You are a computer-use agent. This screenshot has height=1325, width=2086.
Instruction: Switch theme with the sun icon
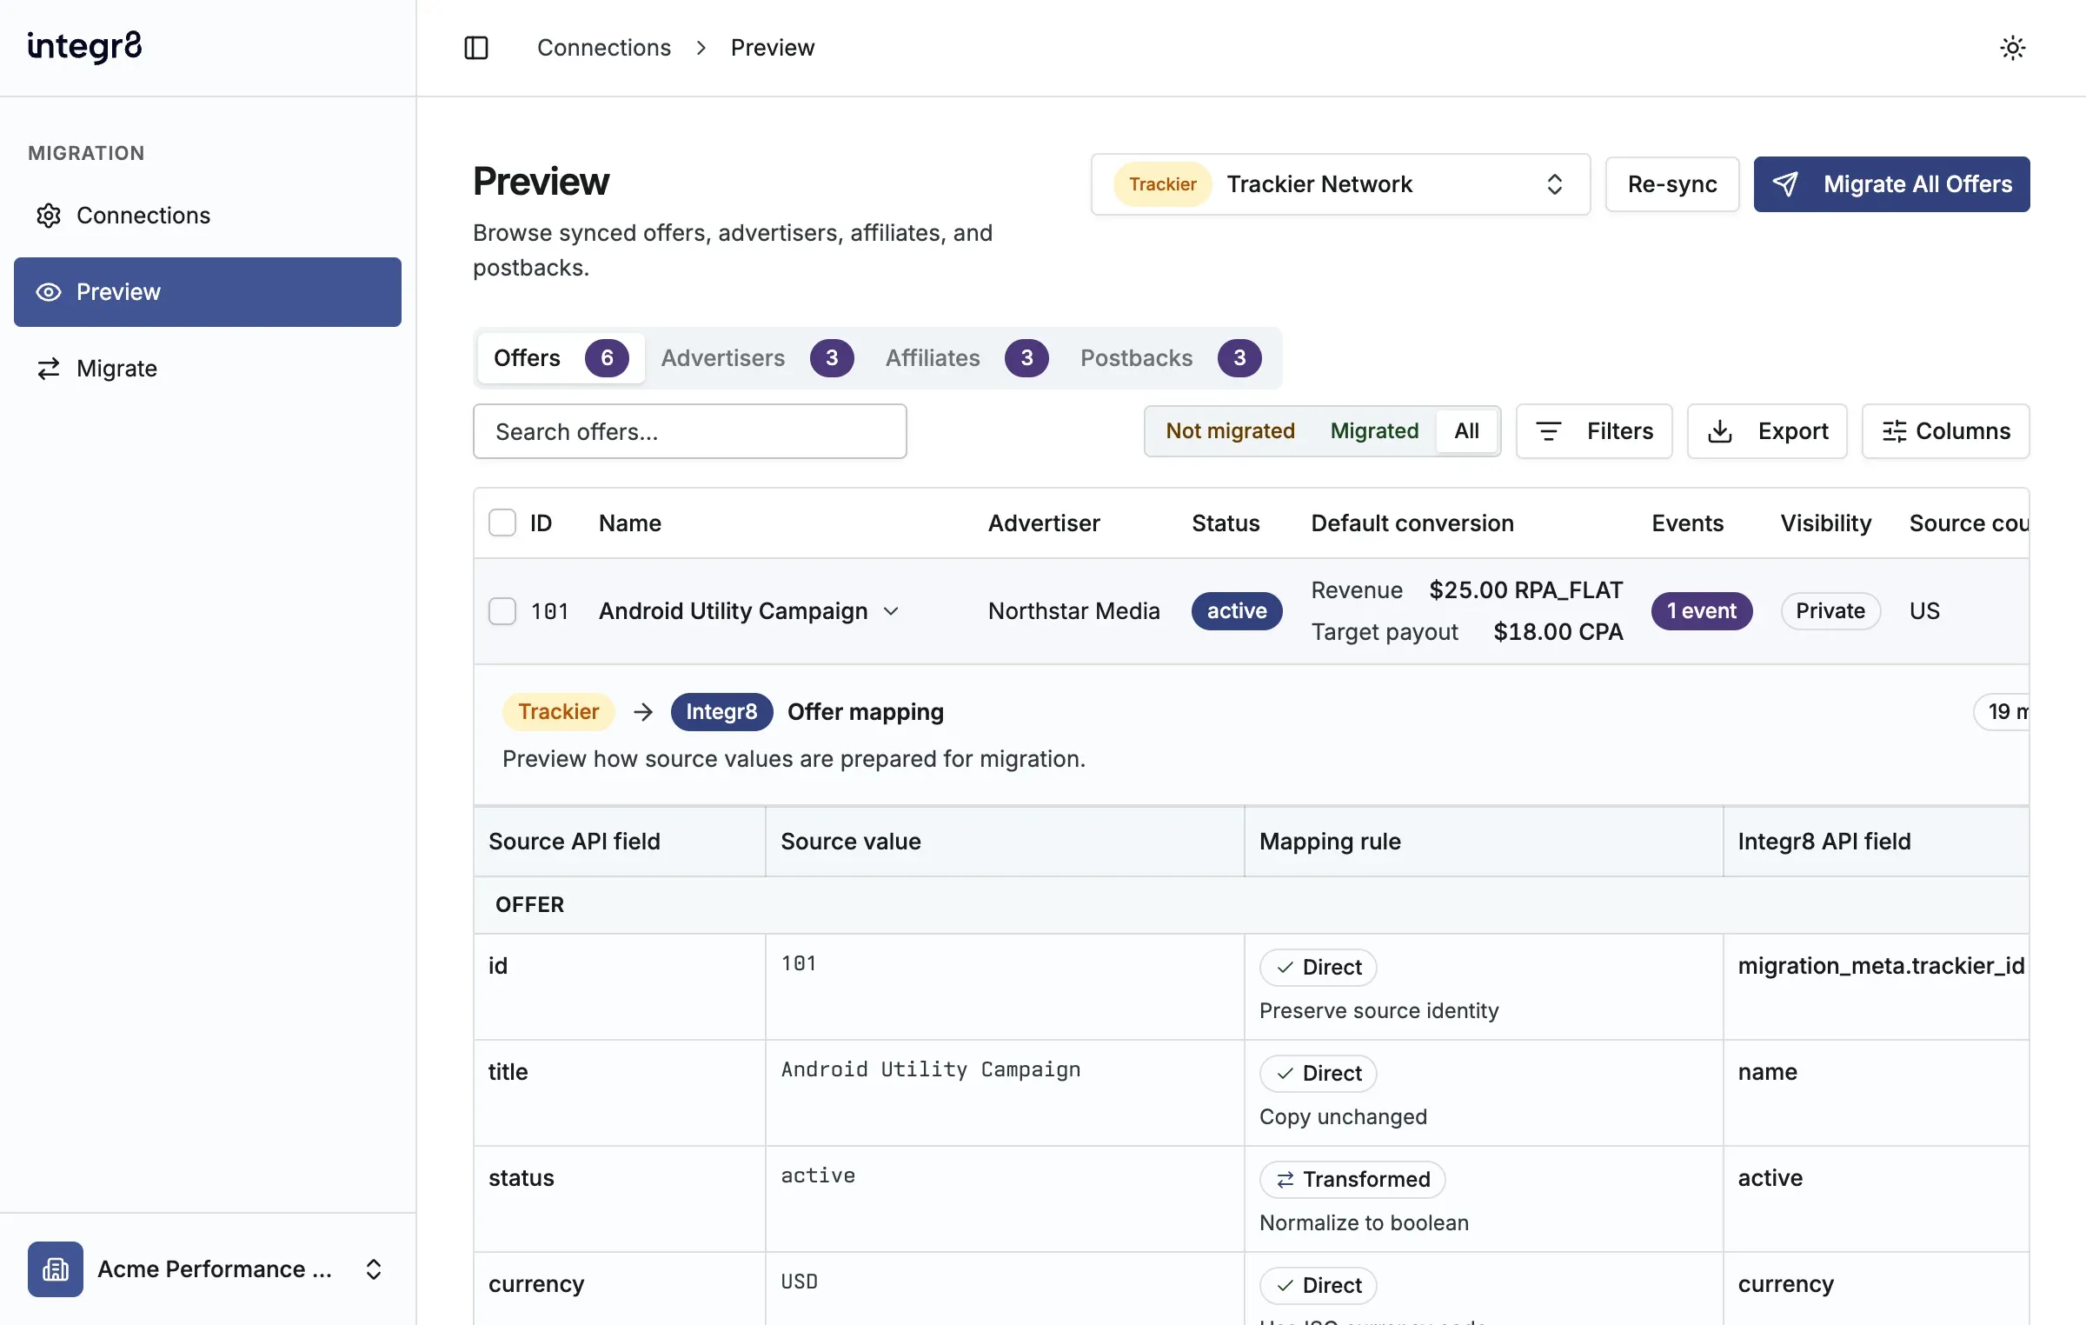(x=2012, y=48)
